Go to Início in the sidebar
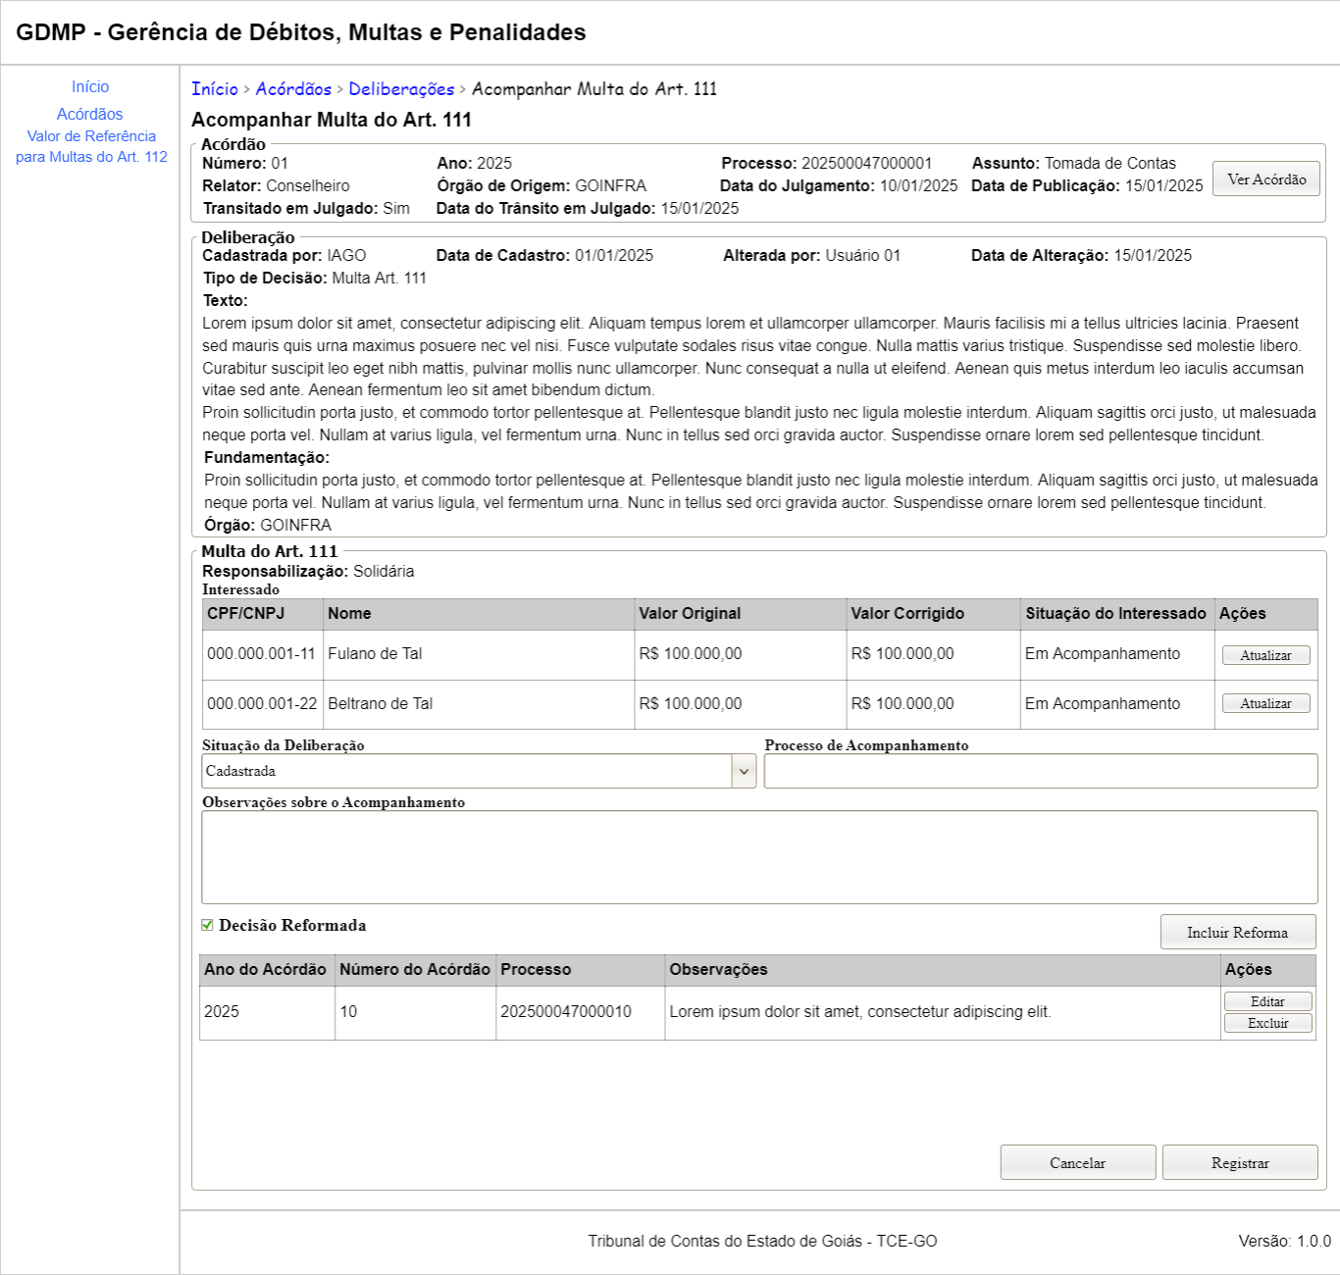Viewport: 1340px width, 1275px height. click(x=90, y=87)
